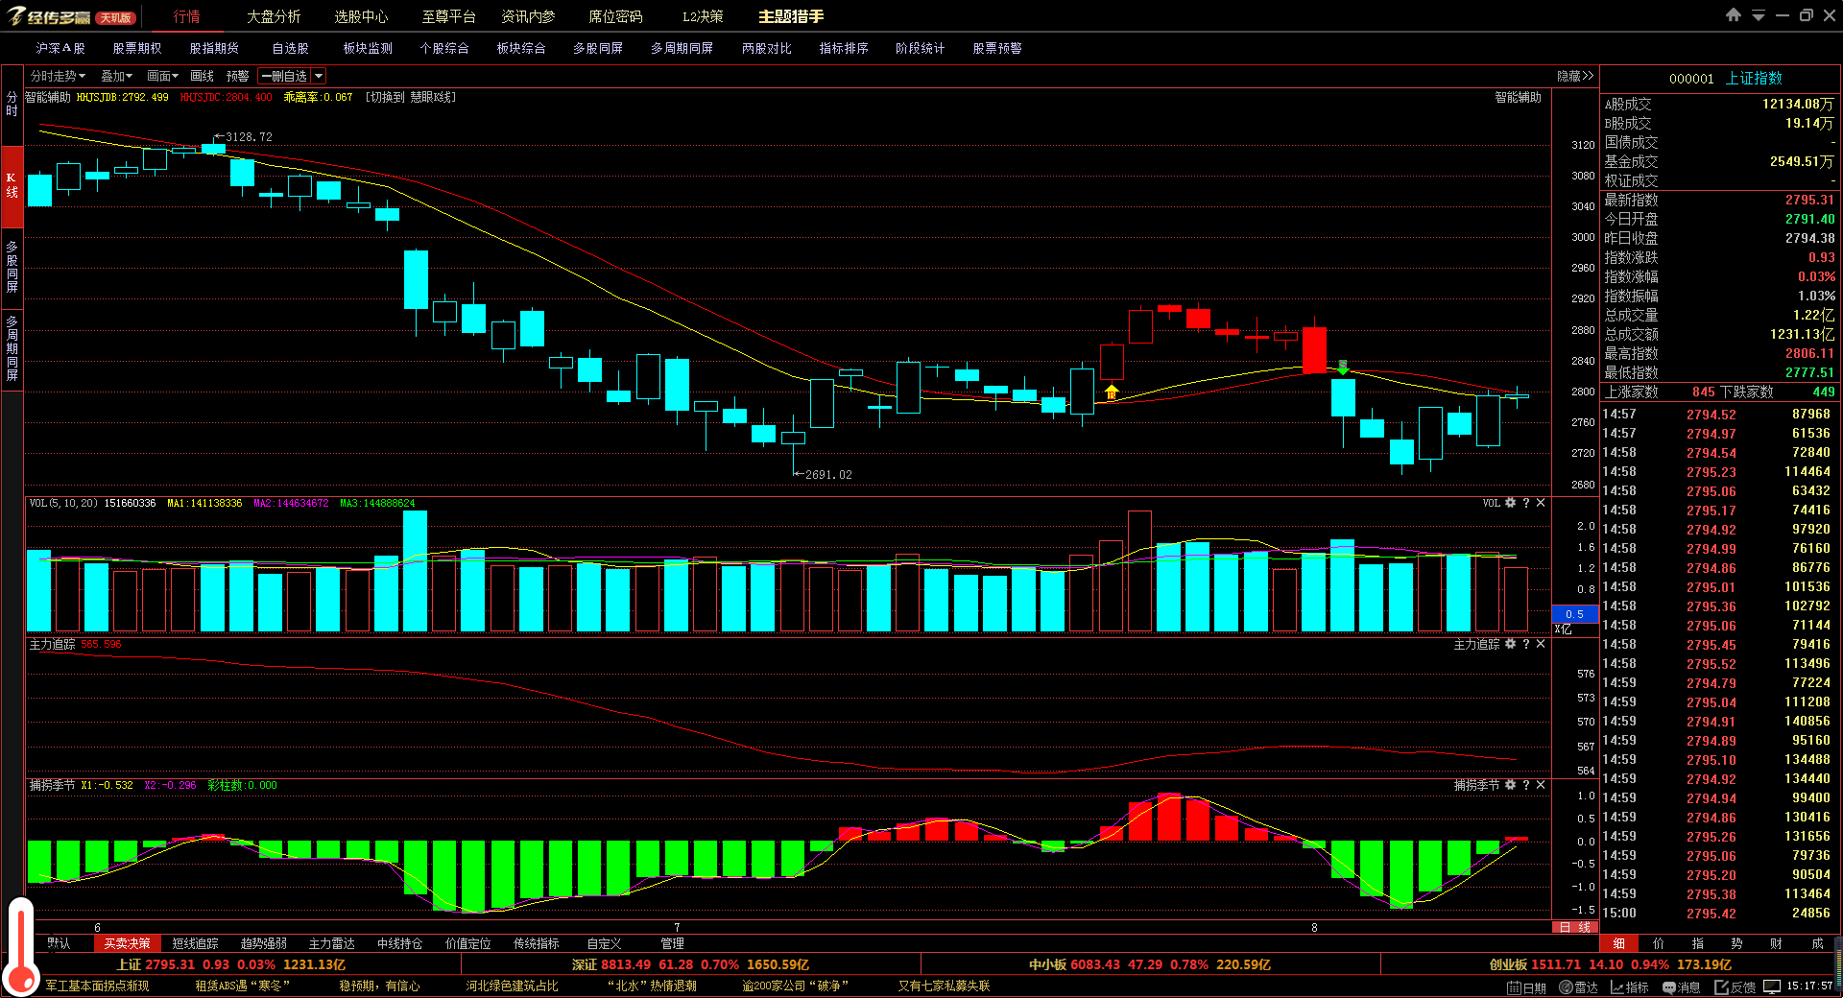Open the 主题猎手 menu tab
Screen dimensions: 1843x998
coord(791,16)
